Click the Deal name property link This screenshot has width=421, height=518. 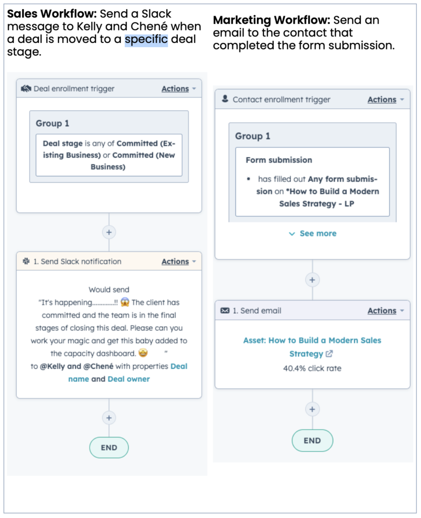pyautogui.click(x=178, y=366)
